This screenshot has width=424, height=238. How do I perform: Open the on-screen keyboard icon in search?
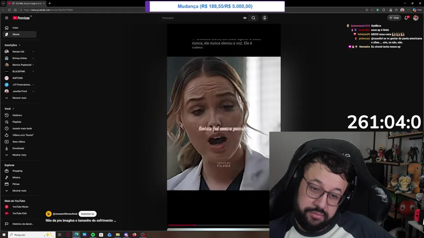[245, 18]
